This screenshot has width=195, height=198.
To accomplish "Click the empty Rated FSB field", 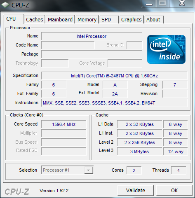I will (64, 151).
